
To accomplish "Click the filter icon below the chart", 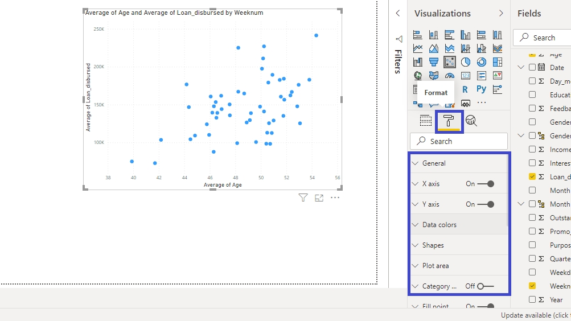I will coord(303,197).
